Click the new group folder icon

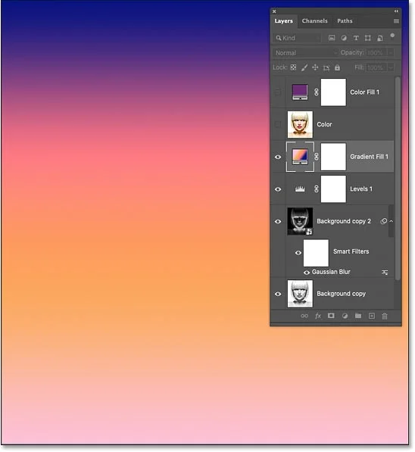point(358,316)
